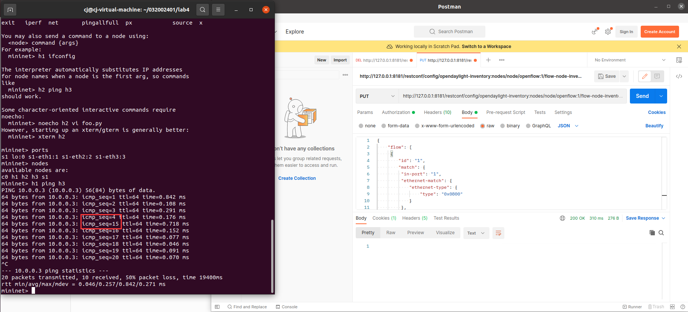Open the Cookies link

657,112
